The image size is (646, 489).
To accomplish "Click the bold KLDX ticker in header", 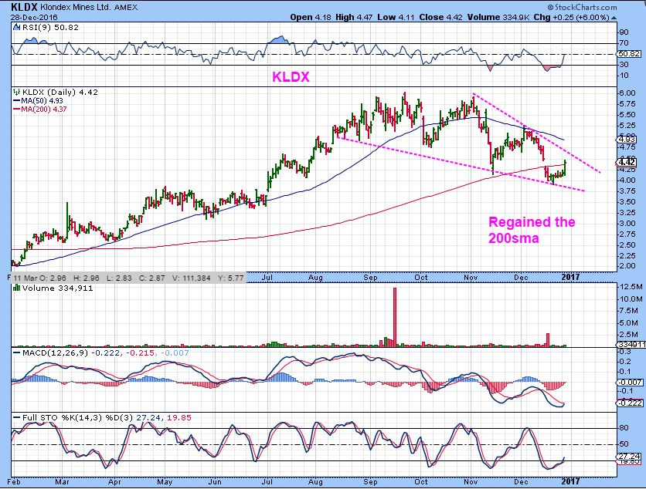I will [24, 7].
